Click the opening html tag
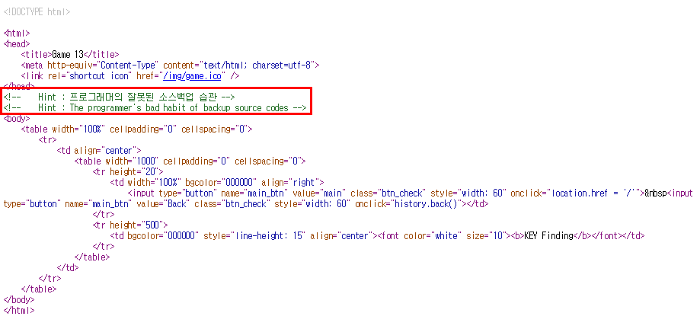 tap(17, 34)
